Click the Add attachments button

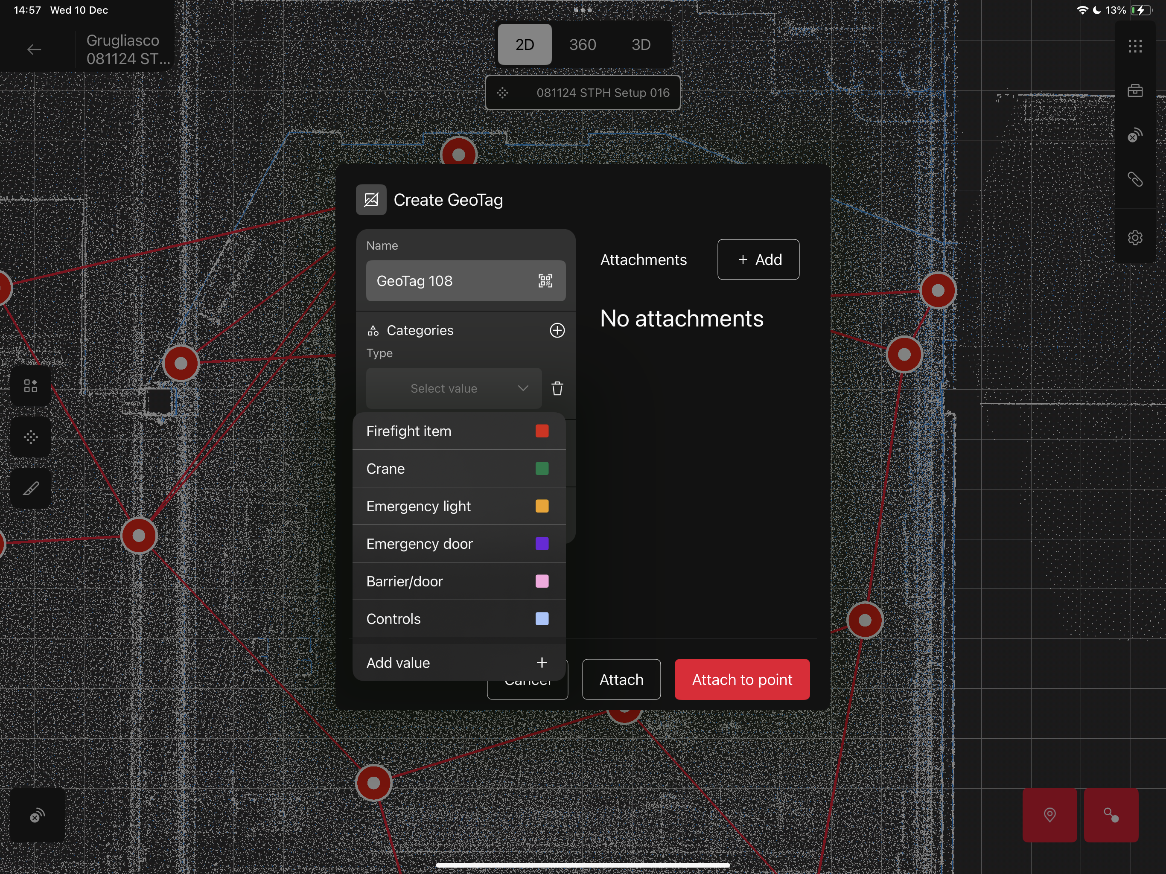click(x=758, y=259)
